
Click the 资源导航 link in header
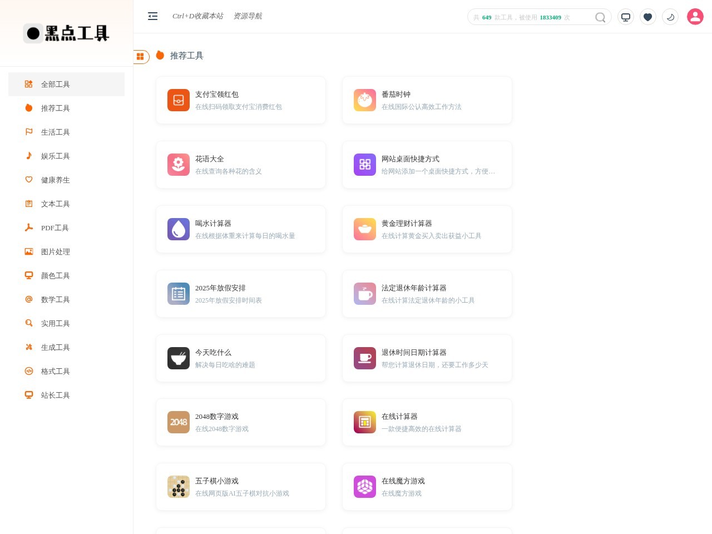(248, 16)
